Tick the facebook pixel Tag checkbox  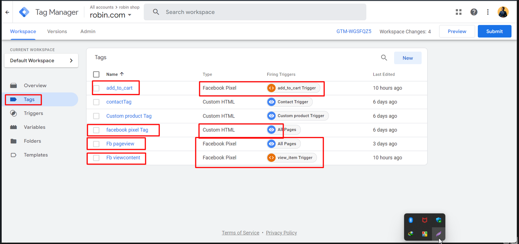(x=96, y=130)
